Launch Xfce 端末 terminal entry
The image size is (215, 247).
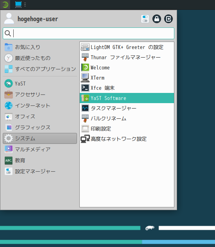pos(127,88)
